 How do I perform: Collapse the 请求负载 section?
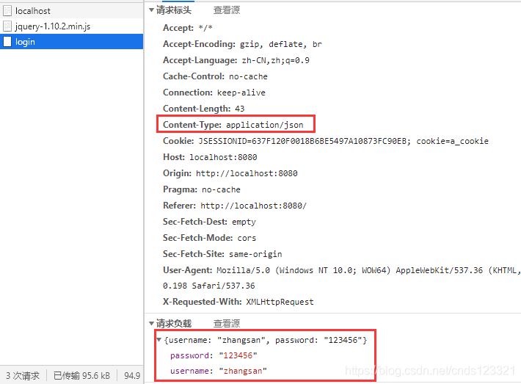pos(151,323)
